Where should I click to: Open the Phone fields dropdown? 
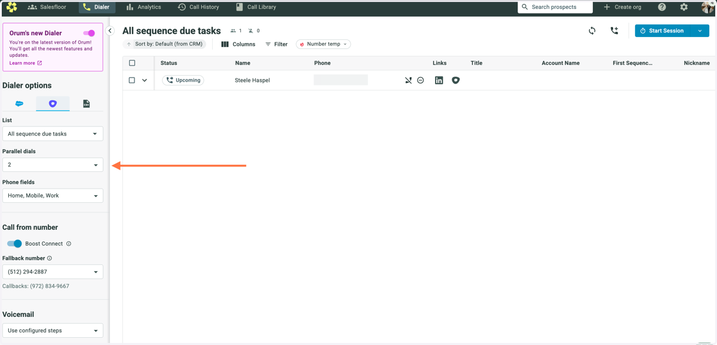pyautogui.click(x=53, y=196)
